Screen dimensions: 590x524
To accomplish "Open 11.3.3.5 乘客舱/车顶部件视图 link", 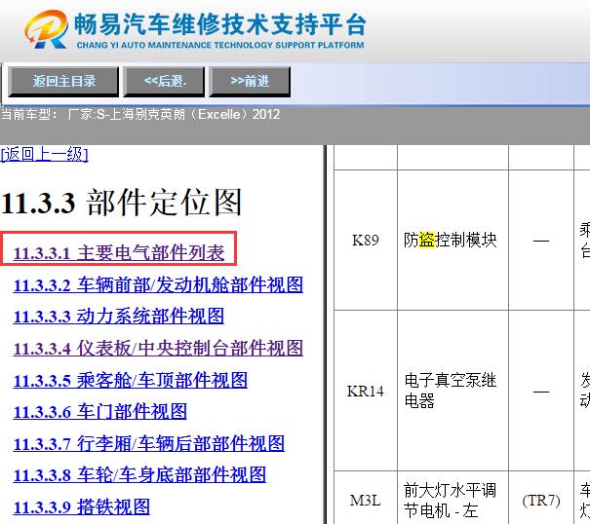I will [x=131, y=380].
